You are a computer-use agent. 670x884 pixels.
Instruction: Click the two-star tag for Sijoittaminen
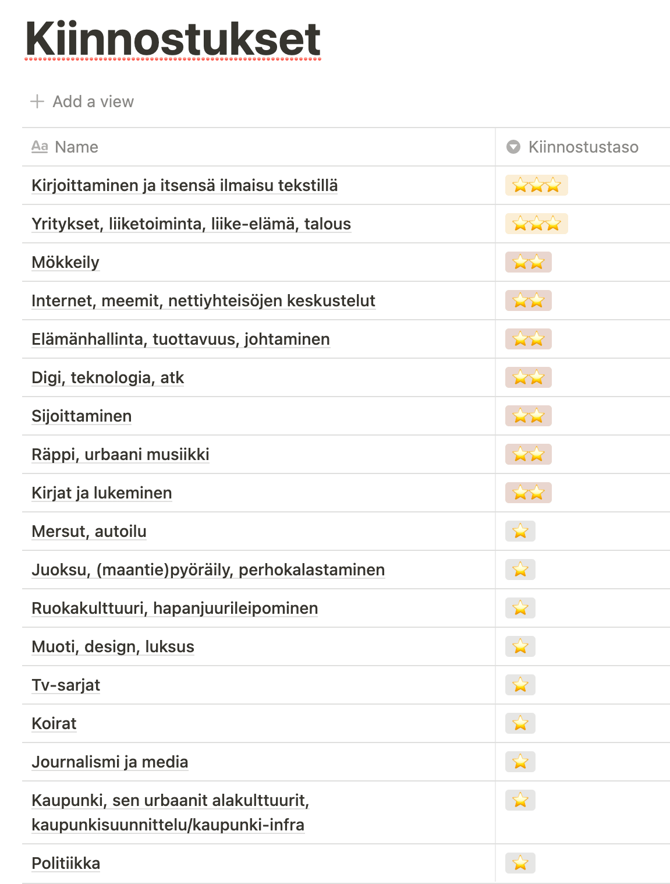(528, 416)
